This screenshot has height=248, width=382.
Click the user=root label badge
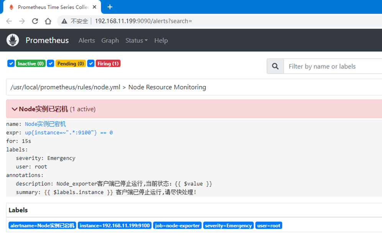[269, 225]
